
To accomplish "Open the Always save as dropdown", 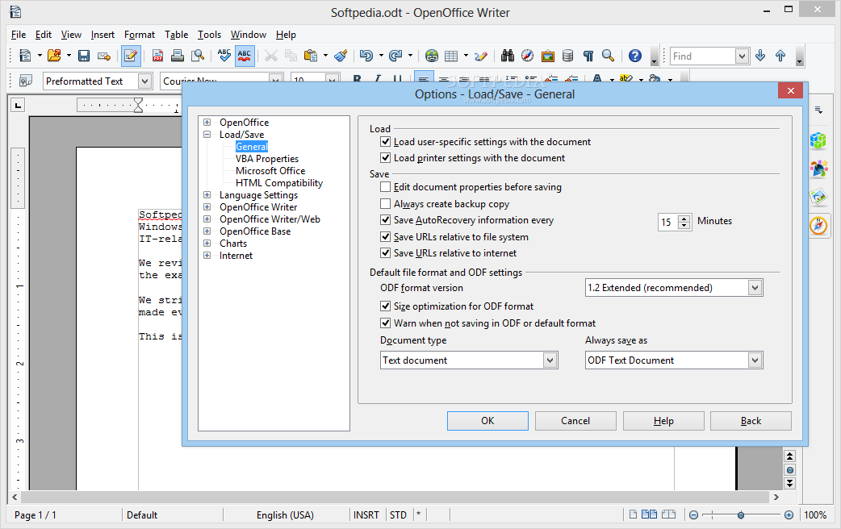I will (755, 360).
